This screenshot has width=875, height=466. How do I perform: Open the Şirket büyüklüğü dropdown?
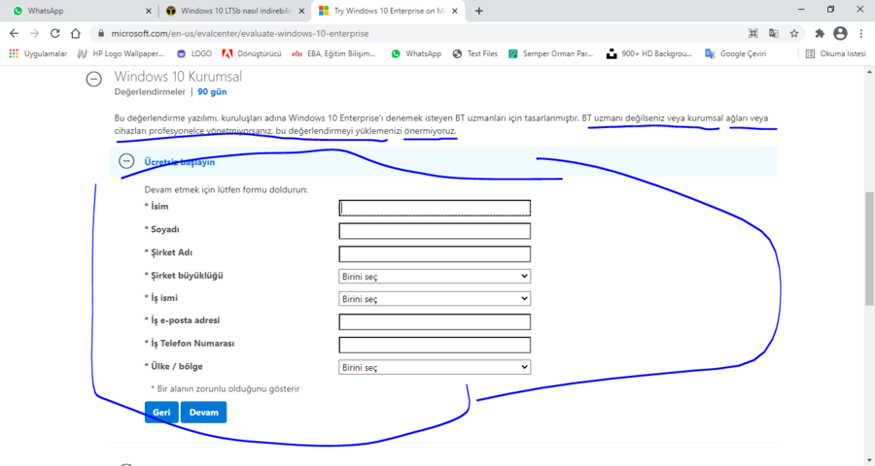tap(435, 276)
